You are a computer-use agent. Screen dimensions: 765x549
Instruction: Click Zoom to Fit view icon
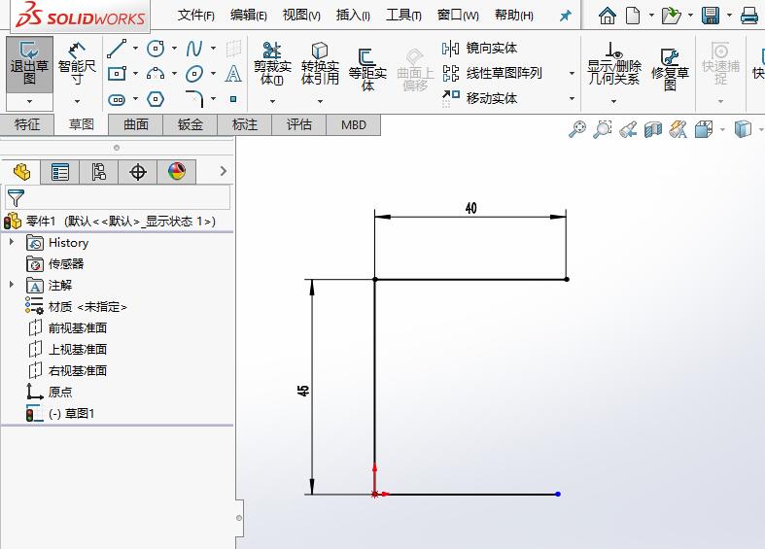pyautogui.click(x=577, y=129)
